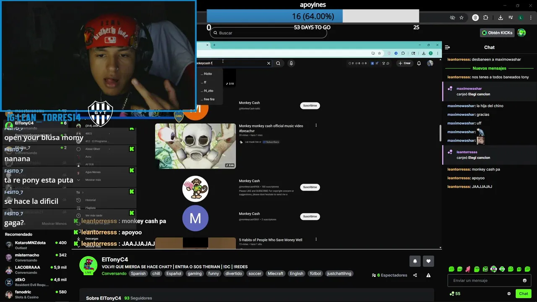537x302 pixels.
Task: Choose search suggestion f4zito
Action: coord(209,74)
